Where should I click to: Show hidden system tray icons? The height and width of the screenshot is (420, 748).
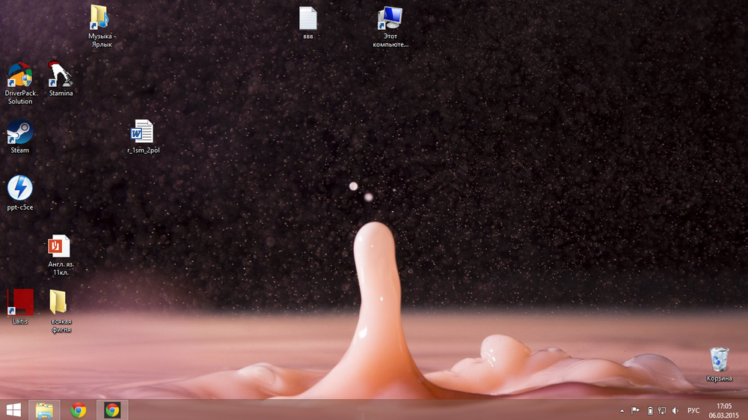pos(622,410)
